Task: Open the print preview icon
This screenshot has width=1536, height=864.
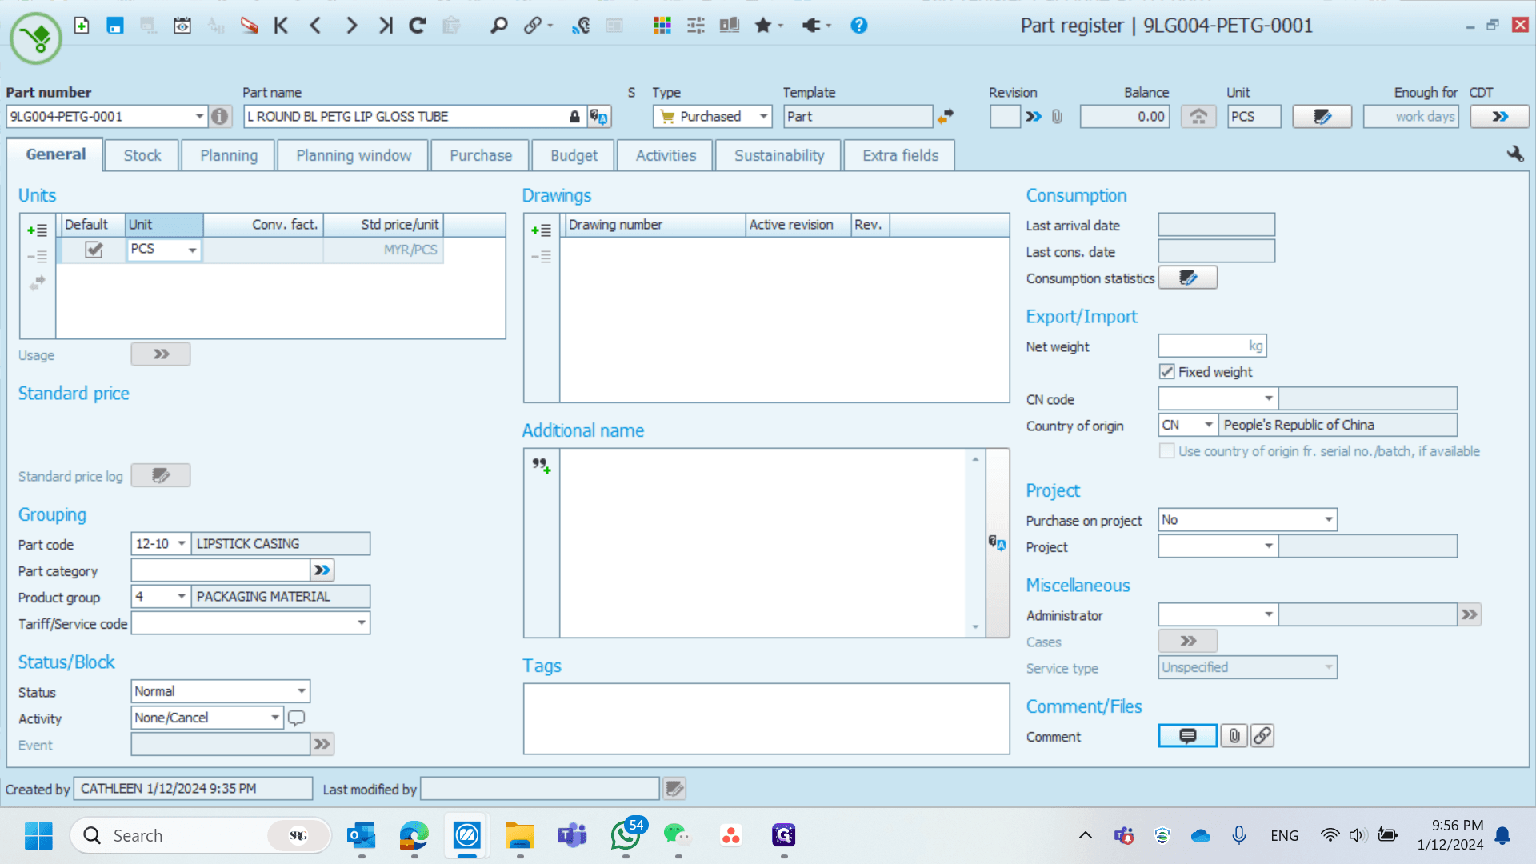Action: pyautogui.click(x=182, y=26)
